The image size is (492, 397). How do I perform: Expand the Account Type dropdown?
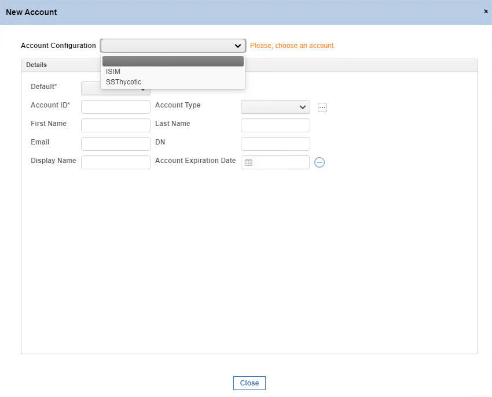point(275,107)
